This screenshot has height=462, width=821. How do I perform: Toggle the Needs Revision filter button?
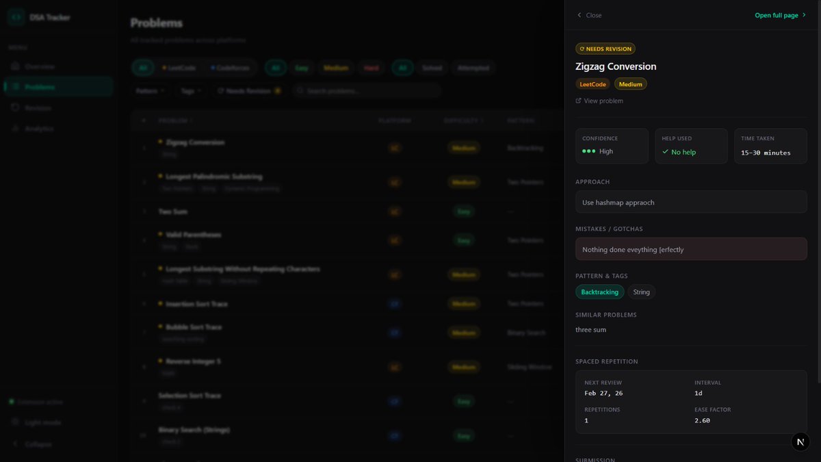click(x=249, y=90)
